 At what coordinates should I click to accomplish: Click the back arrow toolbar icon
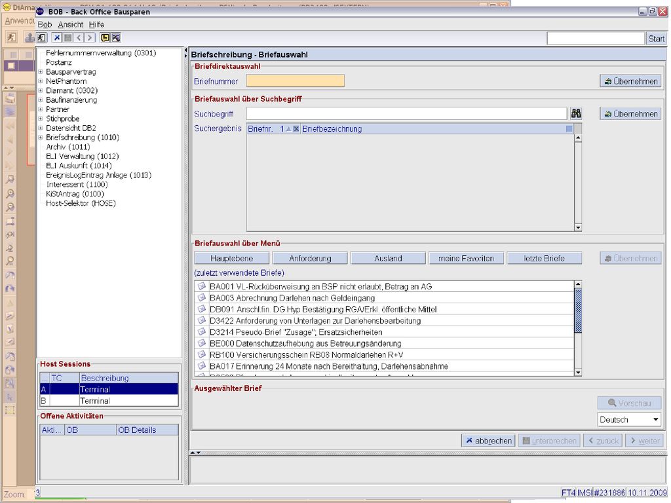[79, 37]
